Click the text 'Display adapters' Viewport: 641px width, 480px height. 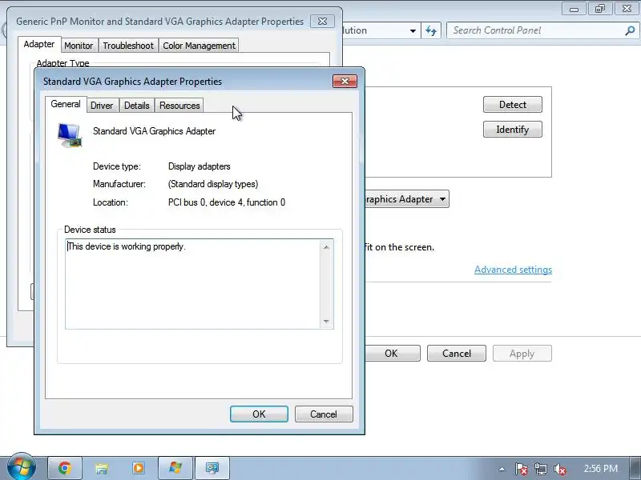[x=199, y=166]
